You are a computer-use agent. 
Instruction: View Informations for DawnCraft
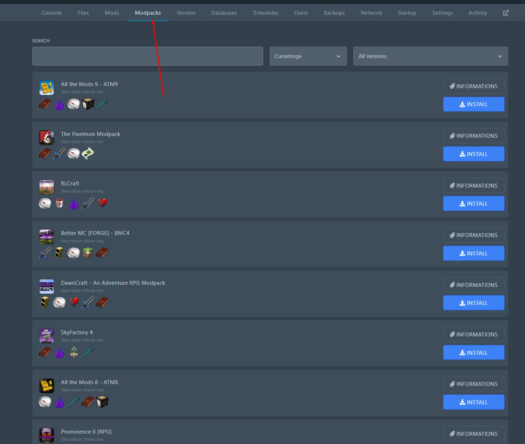coord(474,285)
